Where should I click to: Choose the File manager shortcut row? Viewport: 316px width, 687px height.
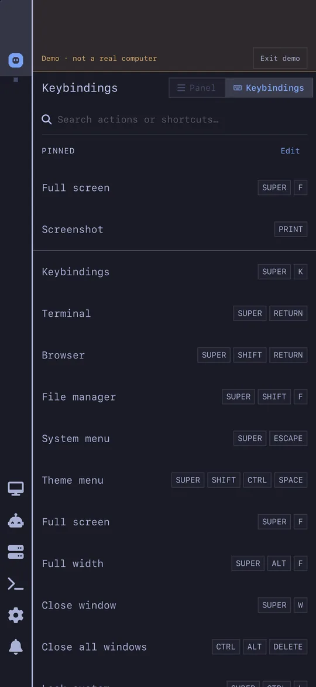coord(174,397)
